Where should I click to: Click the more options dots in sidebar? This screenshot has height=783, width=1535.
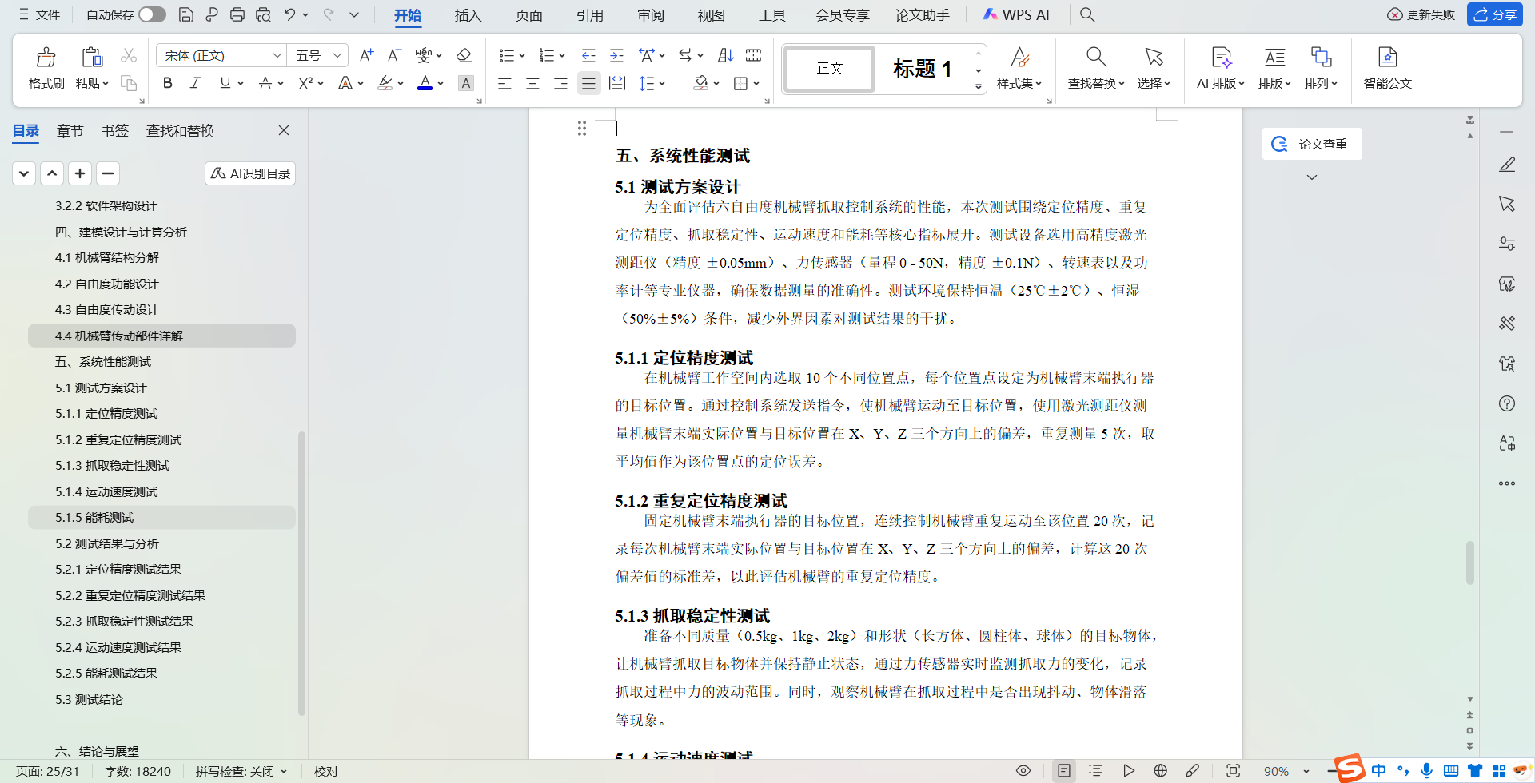click(x=1507, y=483)
